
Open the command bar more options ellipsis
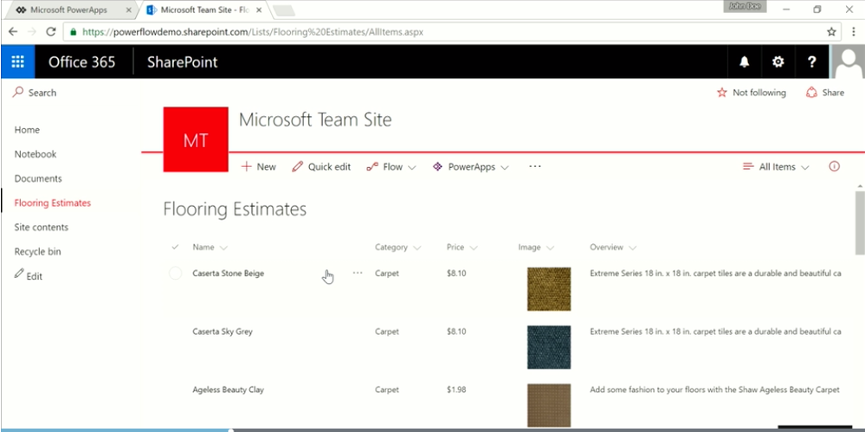coord(534,166)
